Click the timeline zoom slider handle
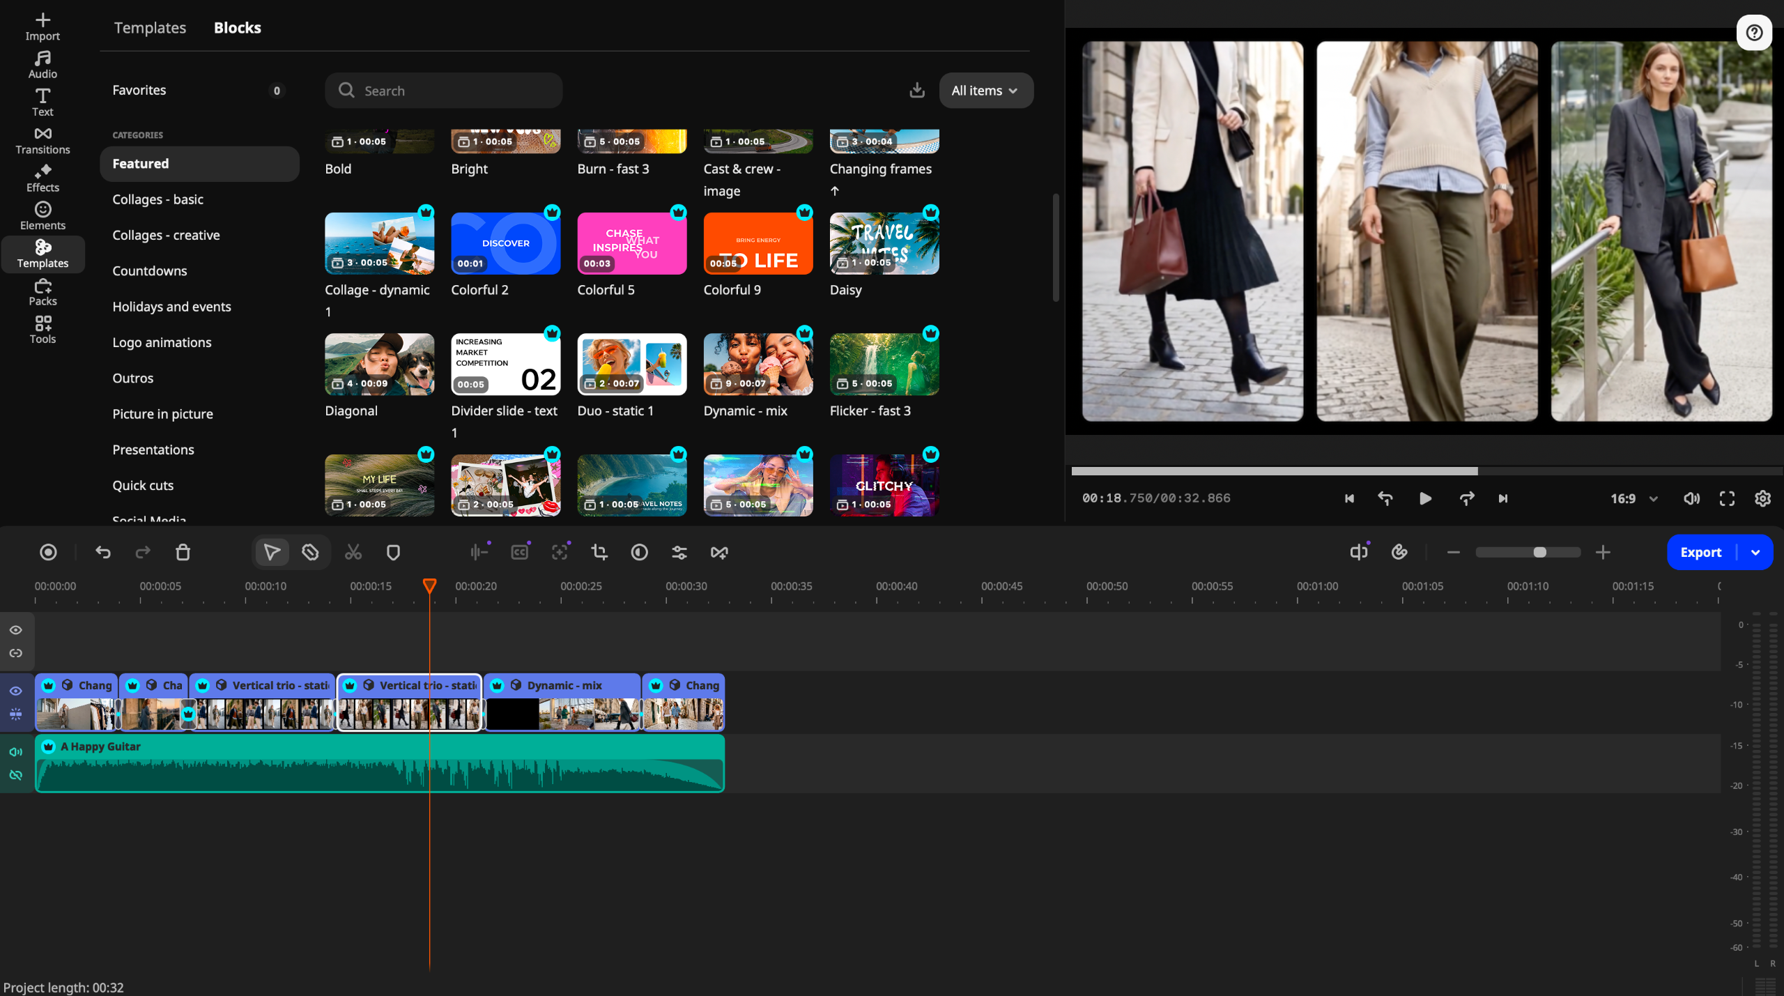This screenshot has width=1784, height=996. [x=1540, y=552]
